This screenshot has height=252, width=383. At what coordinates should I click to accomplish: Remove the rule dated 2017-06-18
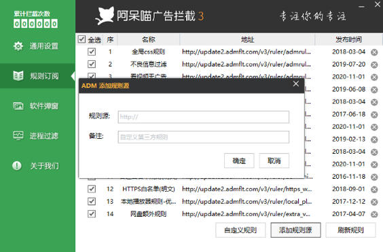pyautogui.click(x=374, y=114)
